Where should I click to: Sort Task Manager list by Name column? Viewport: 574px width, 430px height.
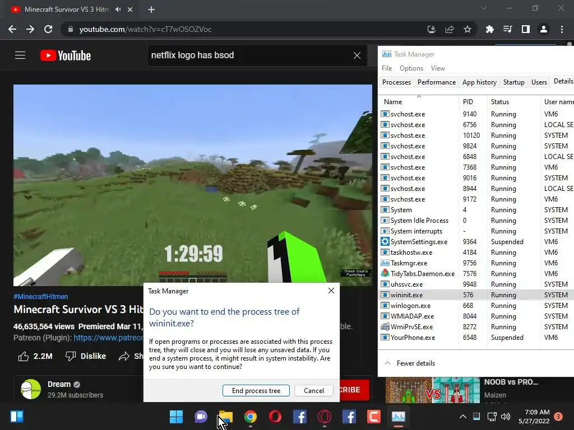point(419,102)
